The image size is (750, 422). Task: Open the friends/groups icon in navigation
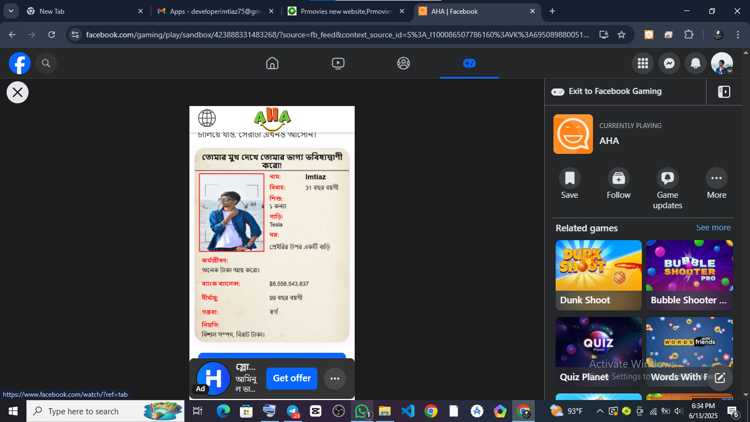pyautogui.click(x=404, y=63)
